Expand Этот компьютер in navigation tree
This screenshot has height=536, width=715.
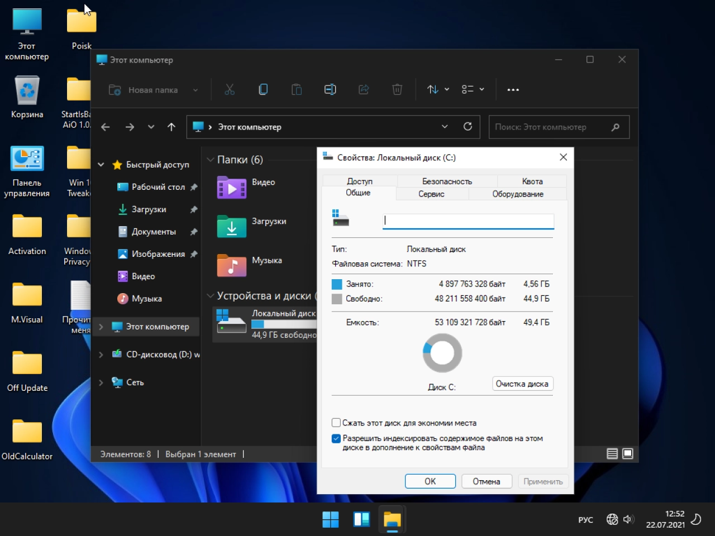coord(101,327)
